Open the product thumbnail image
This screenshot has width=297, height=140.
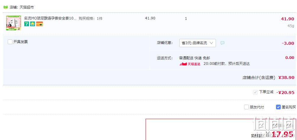click(x=13, y=23)
